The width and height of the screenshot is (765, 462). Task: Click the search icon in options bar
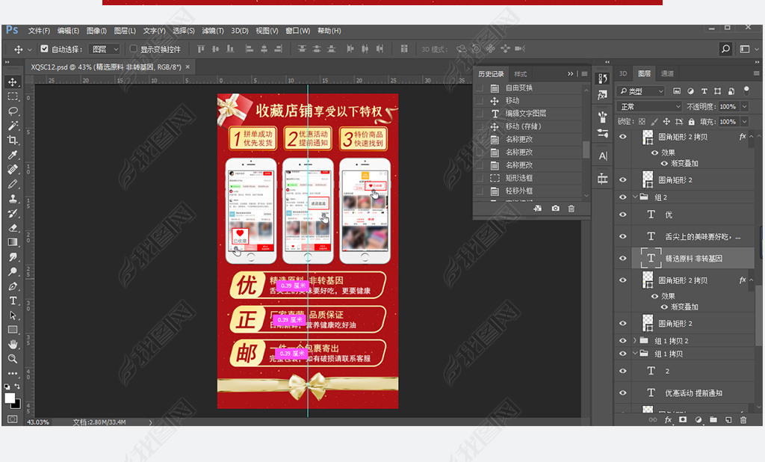725,49
